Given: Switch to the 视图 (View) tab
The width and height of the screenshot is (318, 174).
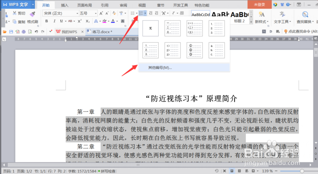Looking at the screenshot, I should tap(142, 5).
